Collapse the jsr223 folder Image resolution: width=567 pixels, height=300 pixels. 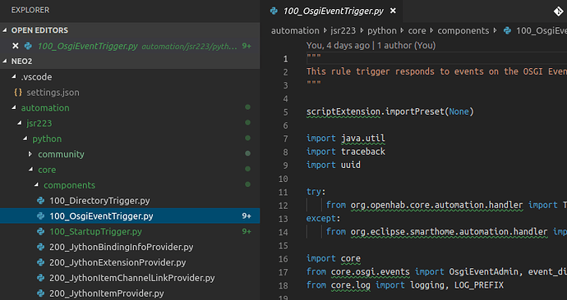(20, 123)
